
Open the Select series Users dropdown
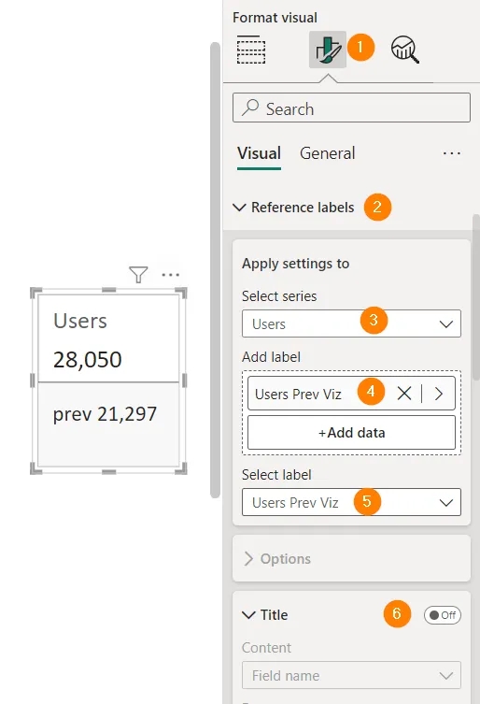coord(351,323)
